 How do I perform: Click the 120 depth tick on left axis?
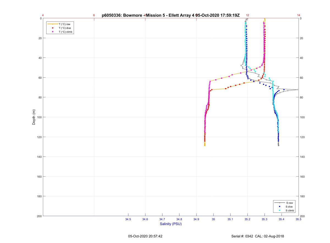[39, 137]
